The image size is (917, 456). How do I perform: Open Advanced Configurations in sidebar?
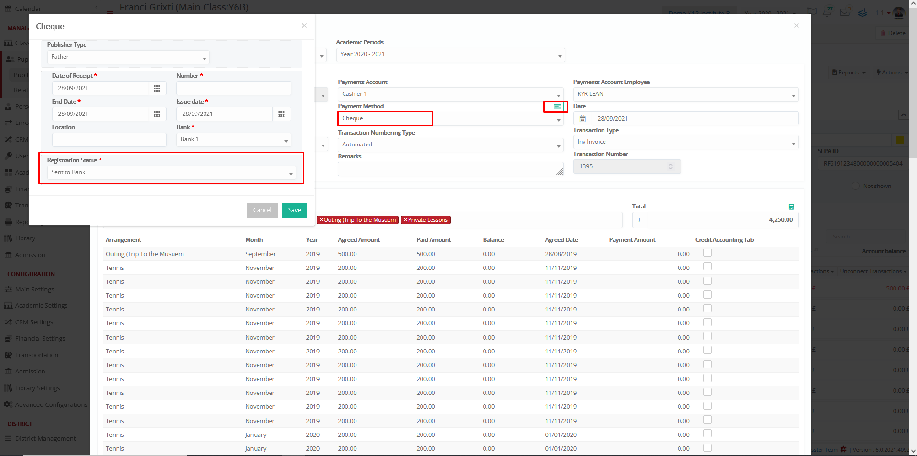(51, 404)
